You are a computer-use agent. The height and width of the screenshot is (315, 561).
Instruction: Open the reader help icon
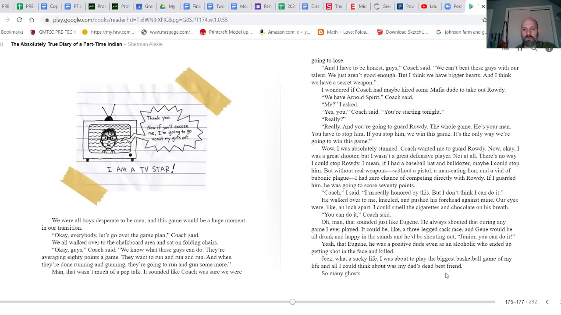tap(549, 49)
